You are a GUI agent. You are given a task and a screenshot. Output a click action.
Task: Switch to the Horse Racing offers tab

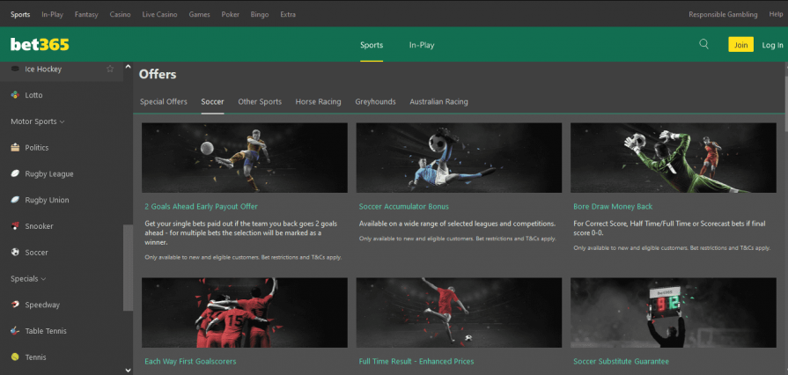(318, 102)
